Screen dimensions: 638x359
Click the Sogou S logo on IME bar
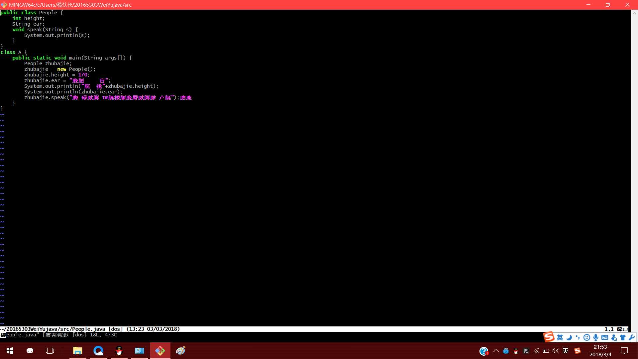click(549, 337)
